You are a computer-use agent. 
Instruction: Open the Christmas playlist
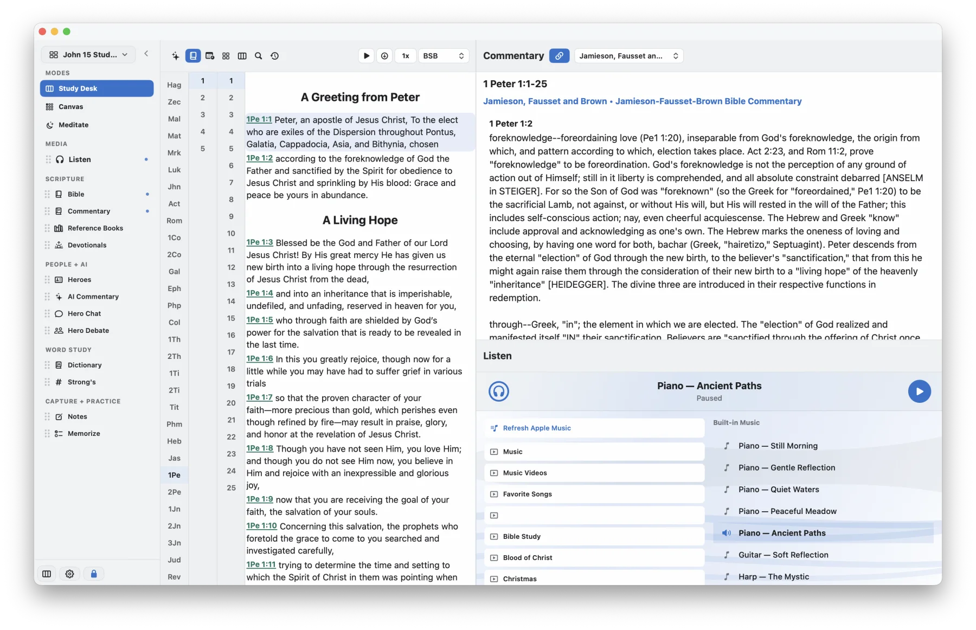click(594, 578)
